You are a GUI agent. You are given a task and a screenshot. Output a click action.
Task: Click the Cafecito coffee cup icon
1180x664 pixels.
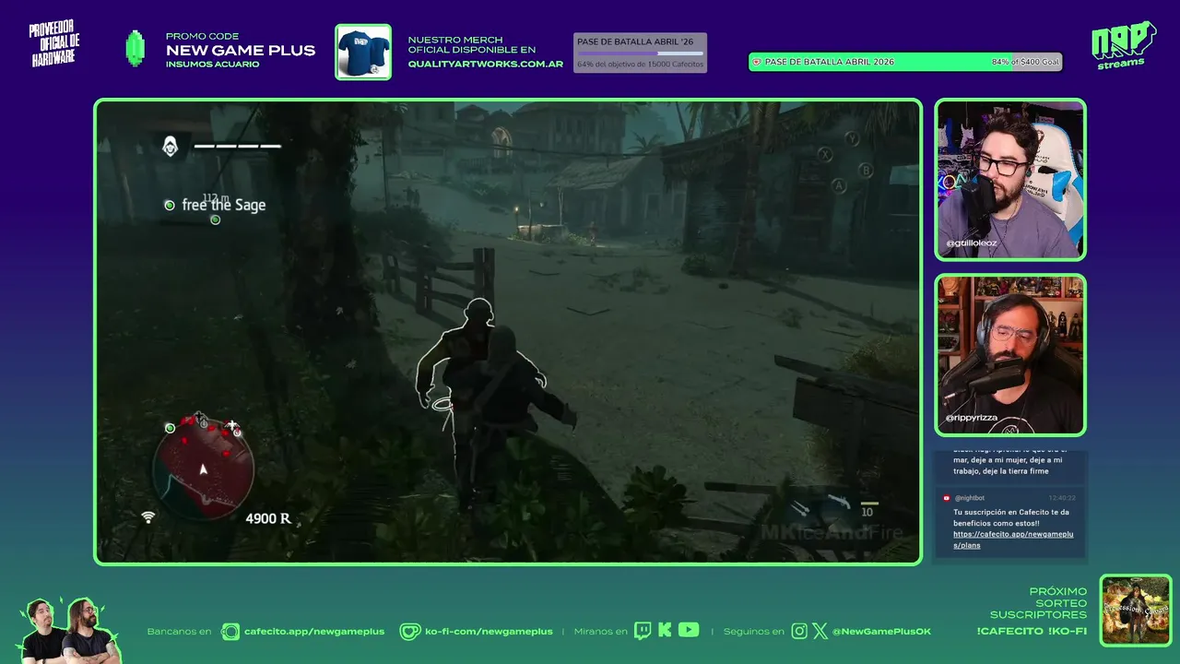231,632
